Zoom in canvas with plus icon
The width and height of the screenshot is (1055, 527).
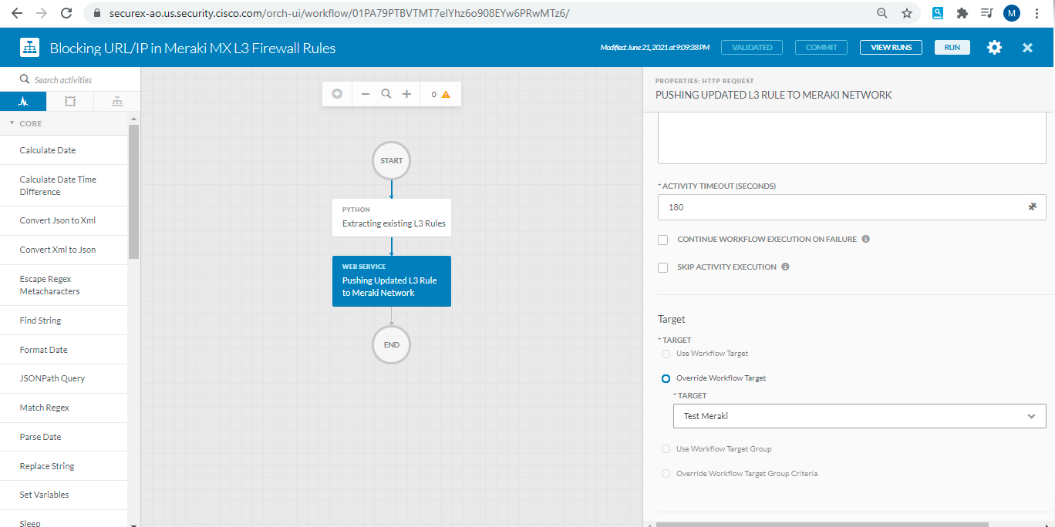click(406, 94)
